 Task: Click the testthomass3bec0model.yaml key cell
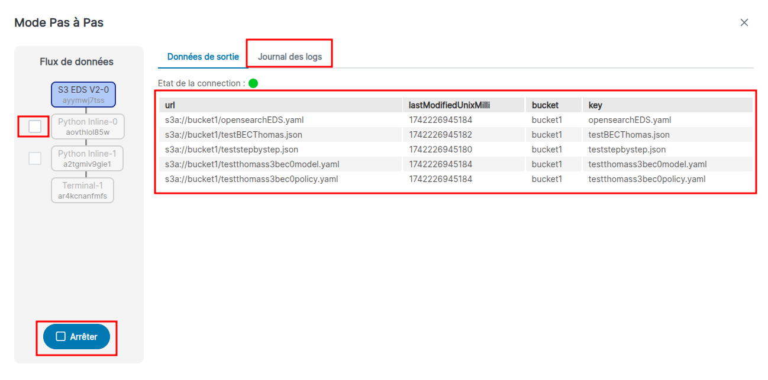coord(647,164)
